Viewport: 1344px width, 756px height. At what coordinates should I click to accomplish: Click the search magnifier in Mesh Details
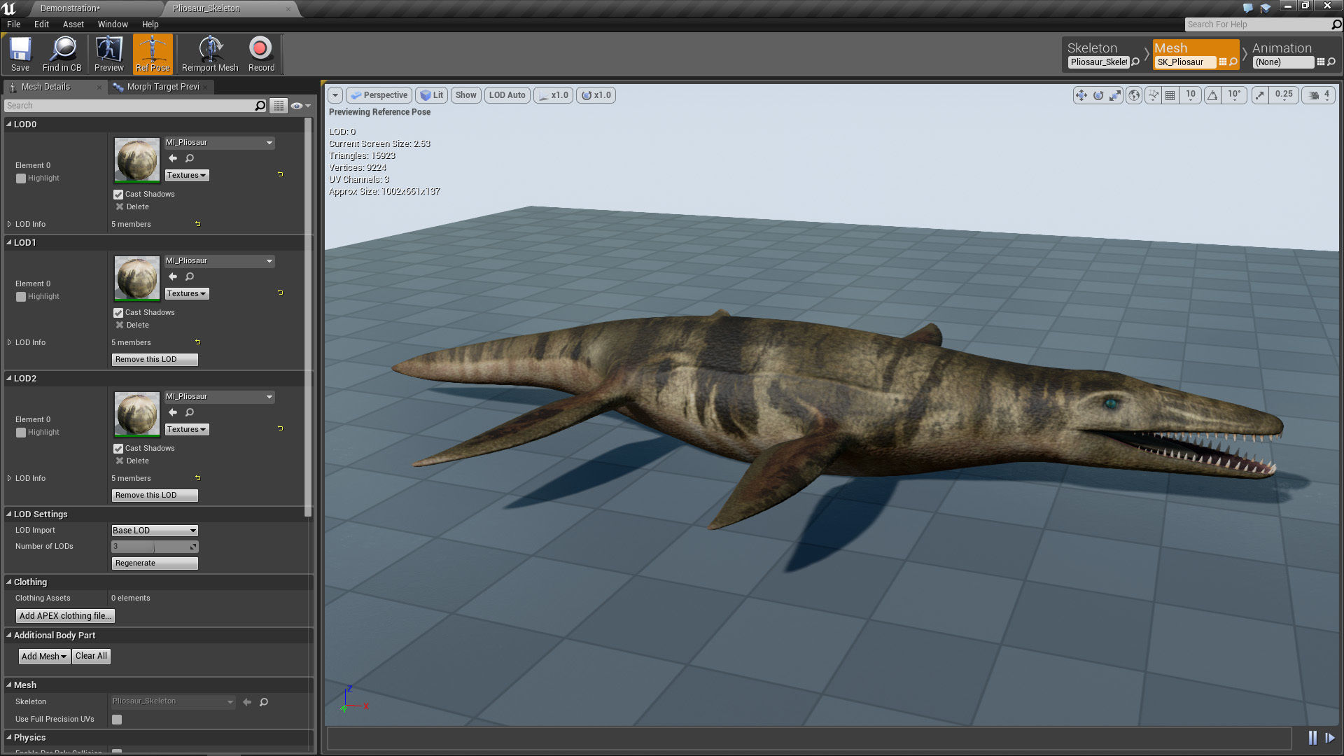[260, 106]
